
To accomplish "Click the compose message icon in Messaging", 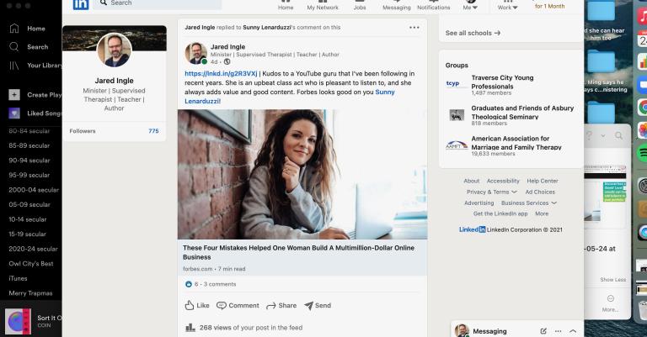I will (x=543, y=331).
